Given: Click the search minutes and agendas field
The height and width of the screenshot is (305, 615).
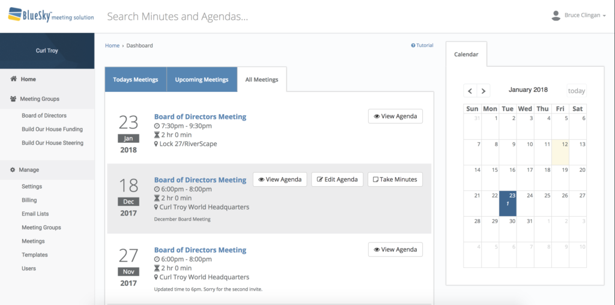Looking at the screenshot, I should pyautogui.click(x=240, y=16).
